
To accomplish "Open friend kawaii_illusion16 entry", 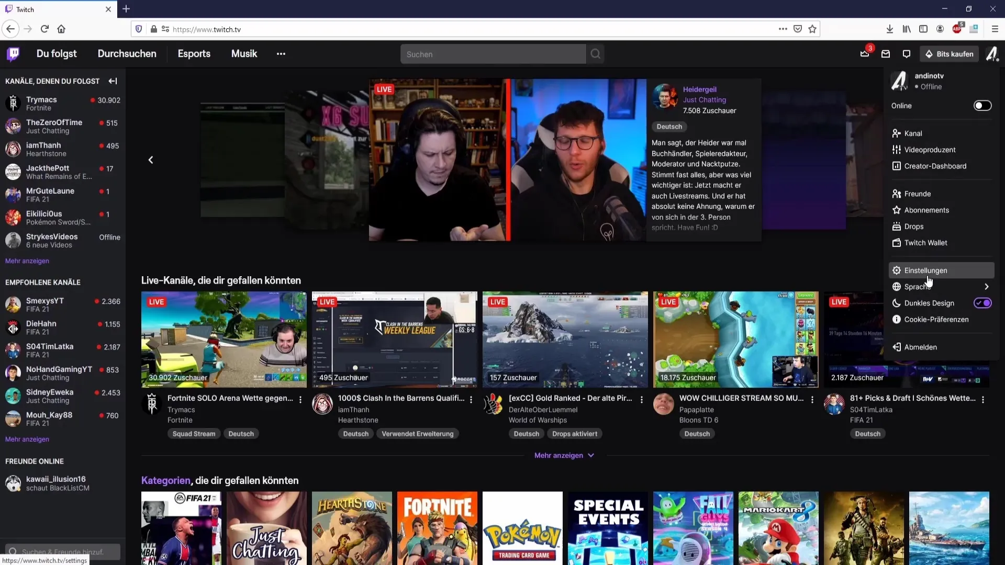I will tap(63, 483).
